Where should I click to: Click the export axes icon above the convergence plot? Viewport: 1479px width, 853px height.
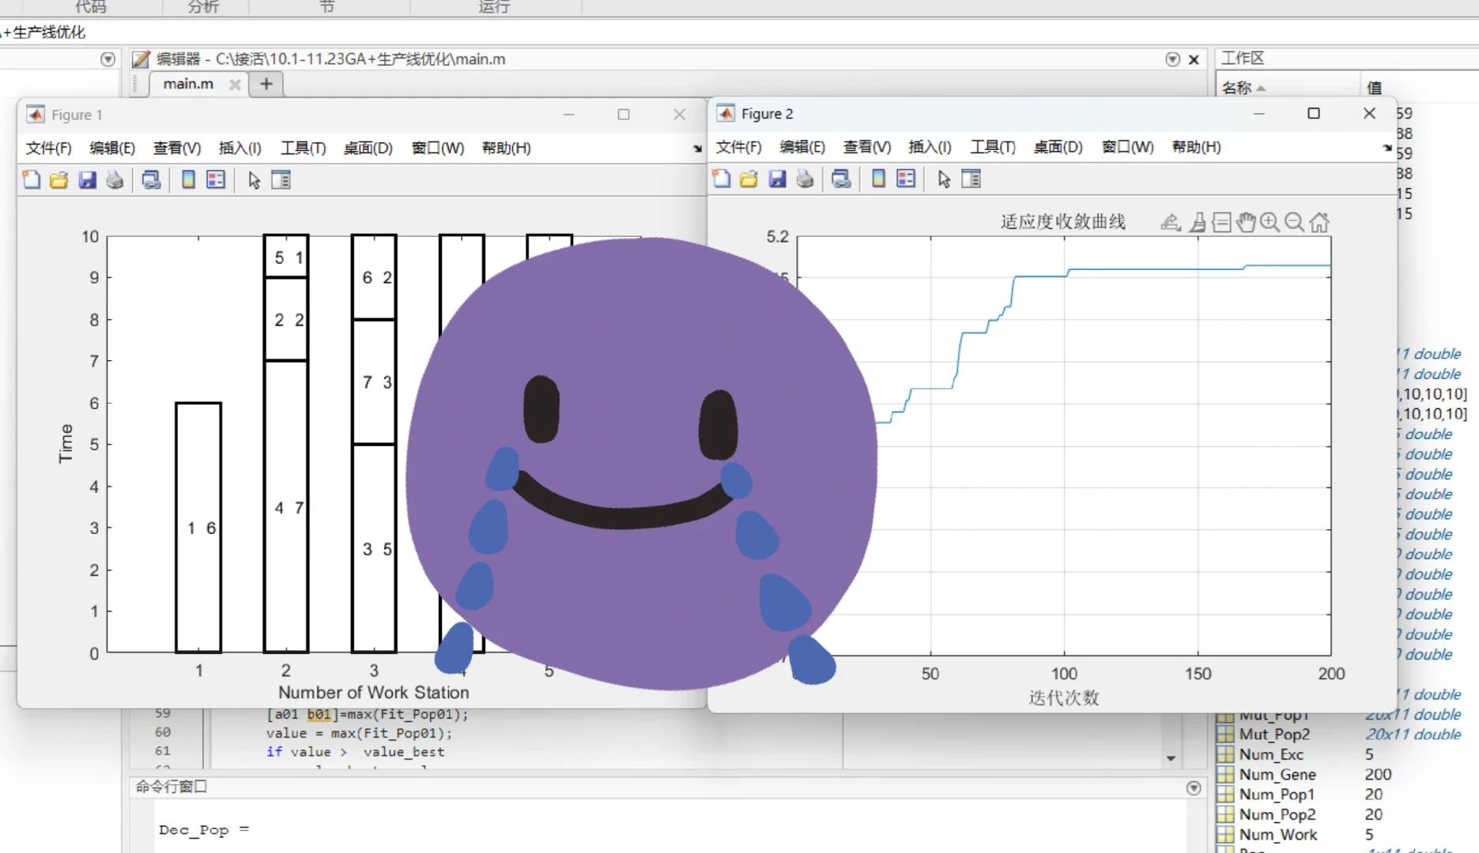pos(1171,223)
